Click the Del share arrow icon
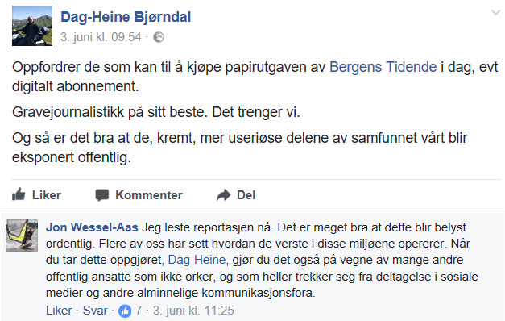This screenshot has width=505, height=321. pos(224,195)
